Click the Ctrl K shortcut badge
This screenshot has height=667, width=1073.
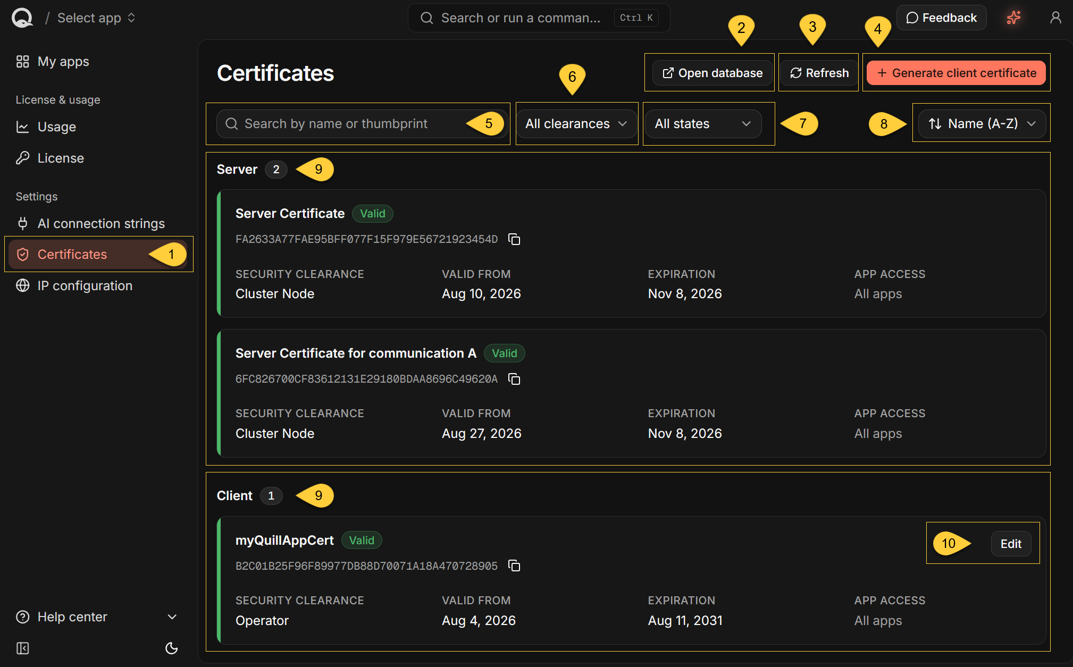636,18
